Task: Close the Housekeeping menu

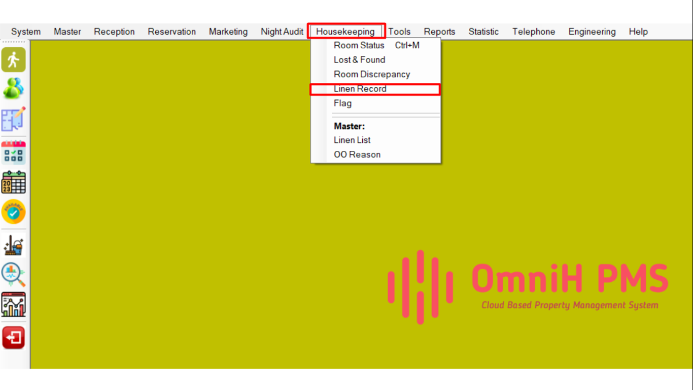Action: tap(345, 31)
